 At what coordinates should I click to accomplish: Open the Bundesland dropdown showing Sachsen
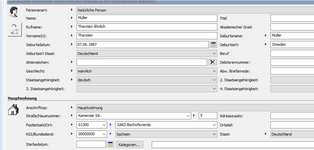[x=214, y=134]
